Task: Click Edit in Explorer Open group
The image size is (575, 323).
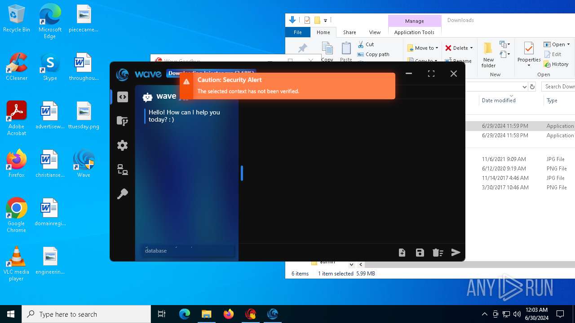Action: pos(553,54)
